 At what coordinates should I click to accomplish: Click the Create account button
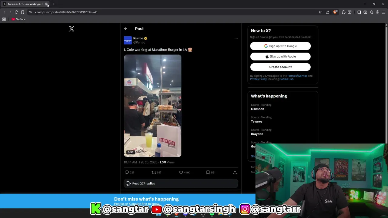[x=280, y=67]
